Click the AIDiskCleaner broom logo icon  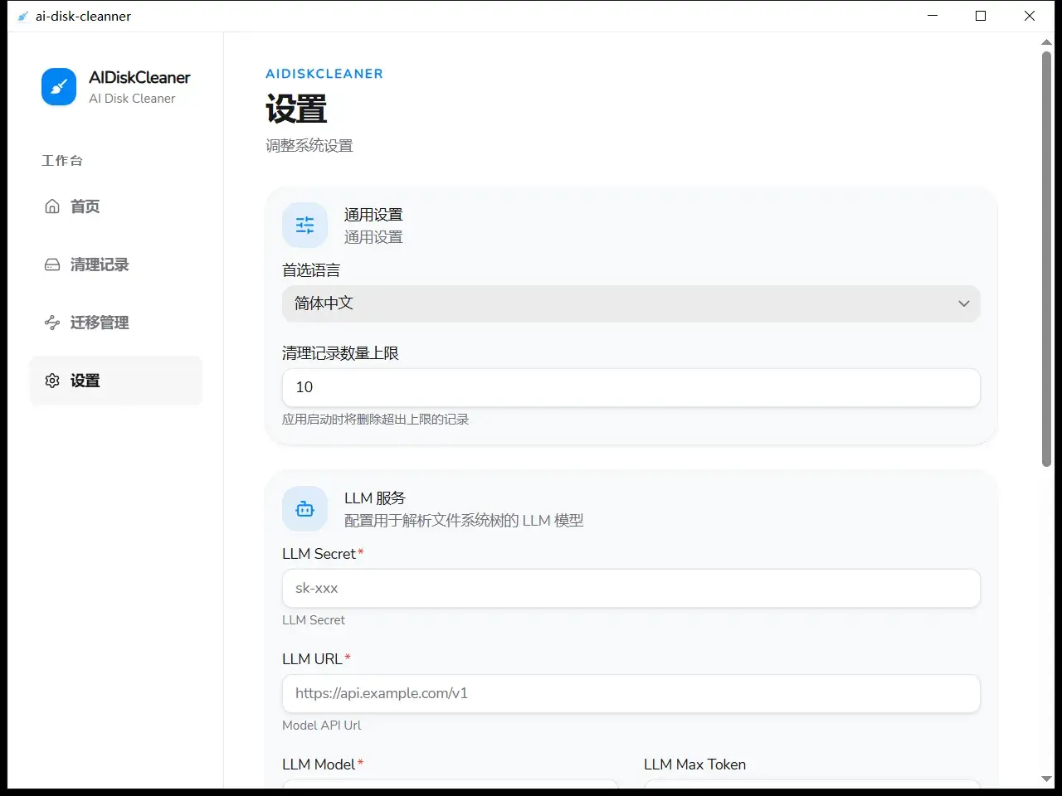click(59, 87)
